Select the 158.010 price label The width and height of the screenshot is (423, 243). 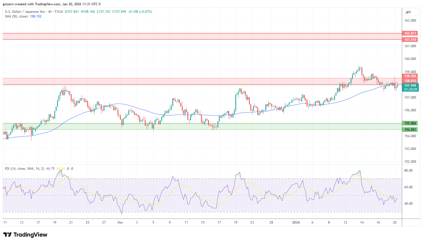[410, 81]
